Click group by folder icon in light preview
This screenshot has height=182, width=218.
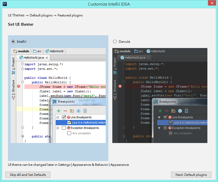pyautogui.click(x=72, y=111)
